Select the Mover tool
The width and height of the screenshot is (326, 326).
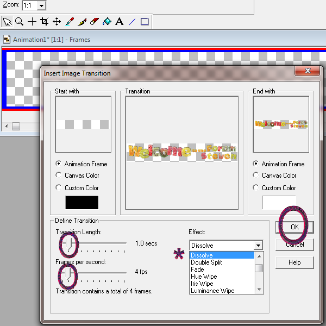click(57, 22)
